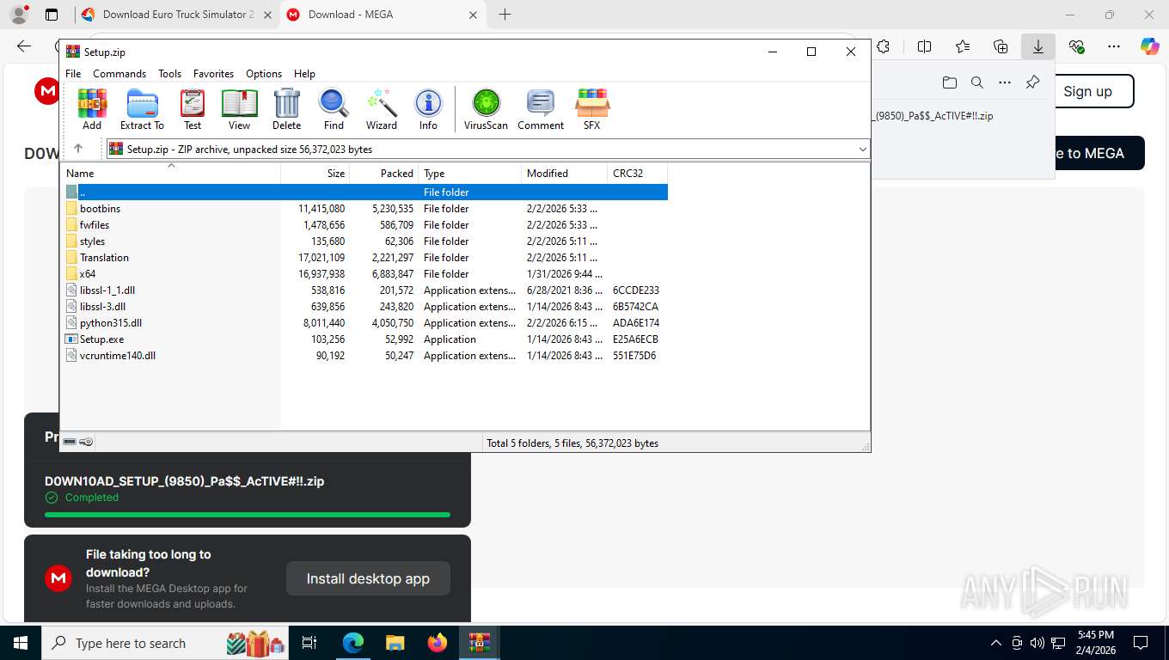Run VirusScan from the toolbar
1169x660 pixels.
tap(486, 109)
